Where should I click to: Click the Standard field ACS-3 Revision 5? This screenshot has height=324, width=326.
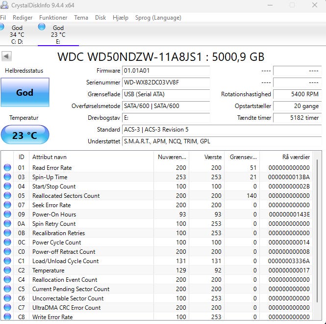pos(222,130)
